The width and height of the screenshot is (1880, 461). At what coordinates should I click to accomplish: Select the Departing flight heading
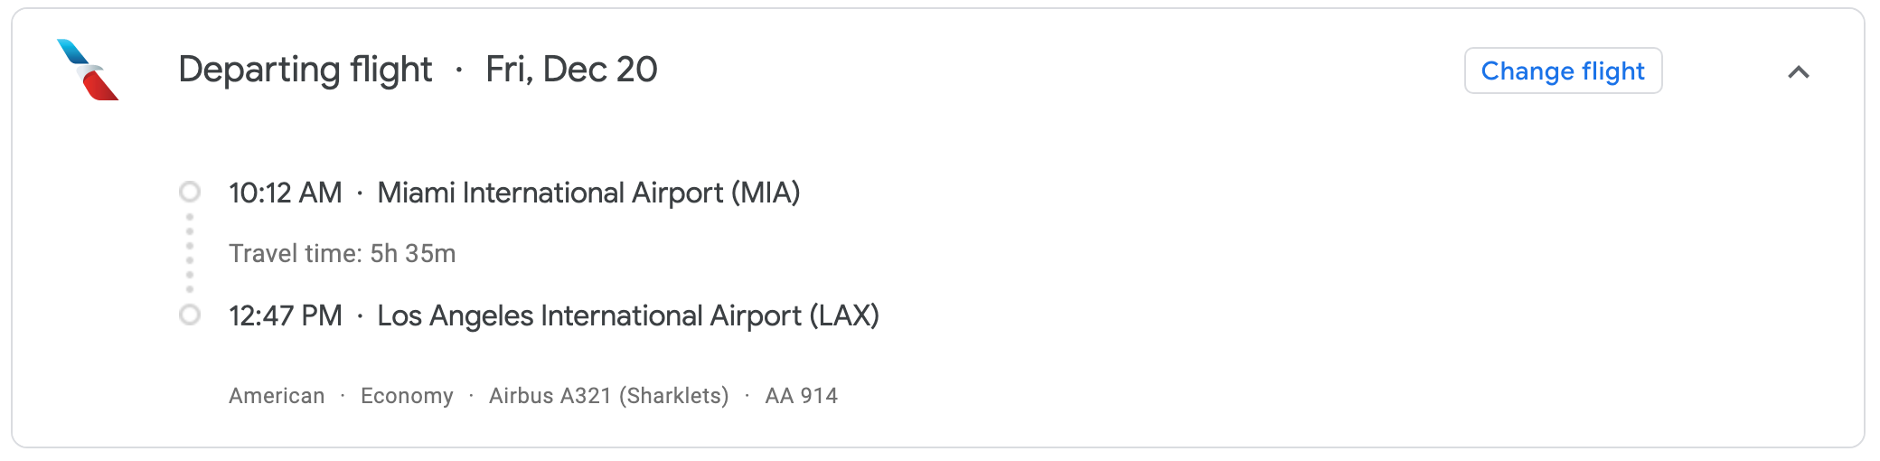[x=305, y=70]
